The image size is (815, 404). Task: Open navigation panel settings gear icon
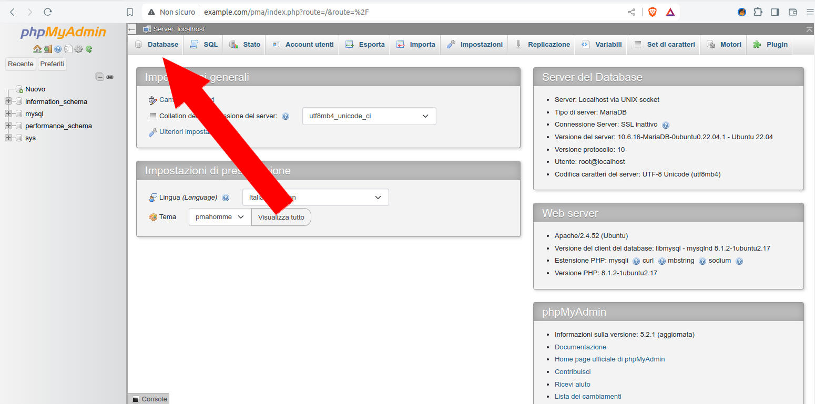78,49
